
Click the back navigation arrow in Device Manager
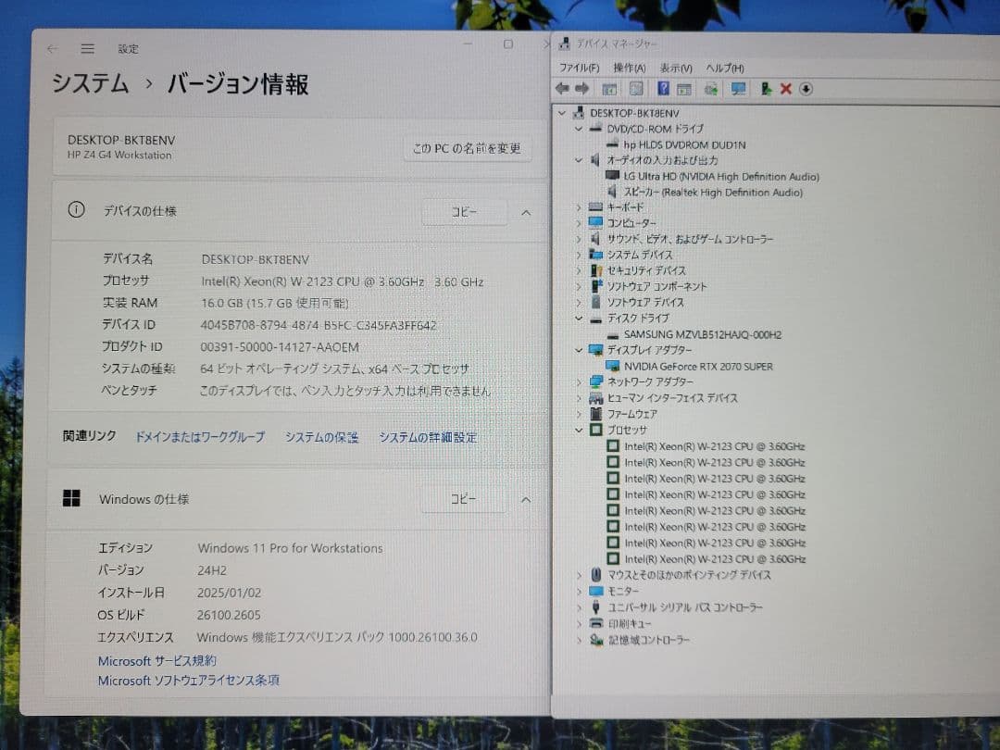pyautogui.click(x=563, y=88)
